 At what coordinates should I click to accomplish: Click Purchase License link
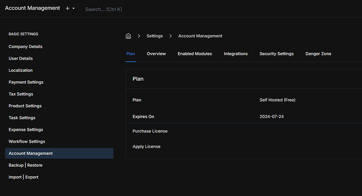point(150,131)
